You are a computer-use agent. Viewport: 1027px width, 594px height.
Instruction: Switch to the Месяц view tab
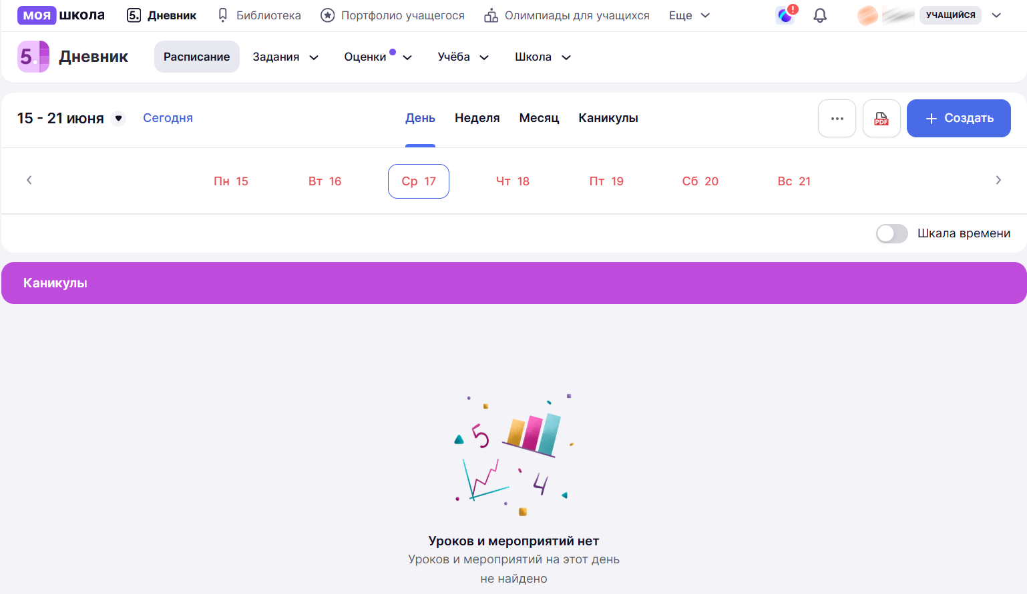tap(539, 118)
